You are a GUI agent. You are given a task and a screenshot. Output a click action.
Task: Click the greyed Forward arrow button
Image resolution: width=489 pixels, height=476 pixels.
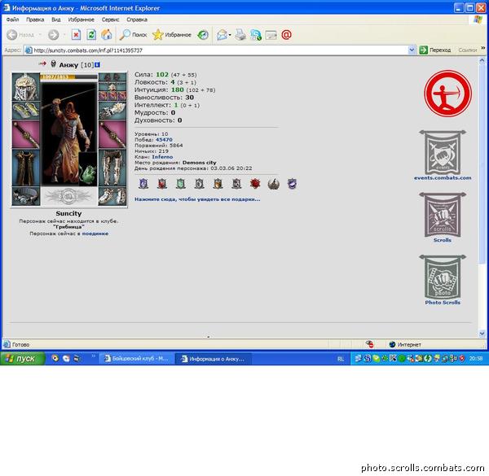point(53,35)
